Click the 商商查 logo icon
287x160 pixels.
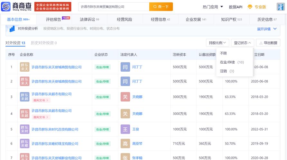tap(6, 7)
